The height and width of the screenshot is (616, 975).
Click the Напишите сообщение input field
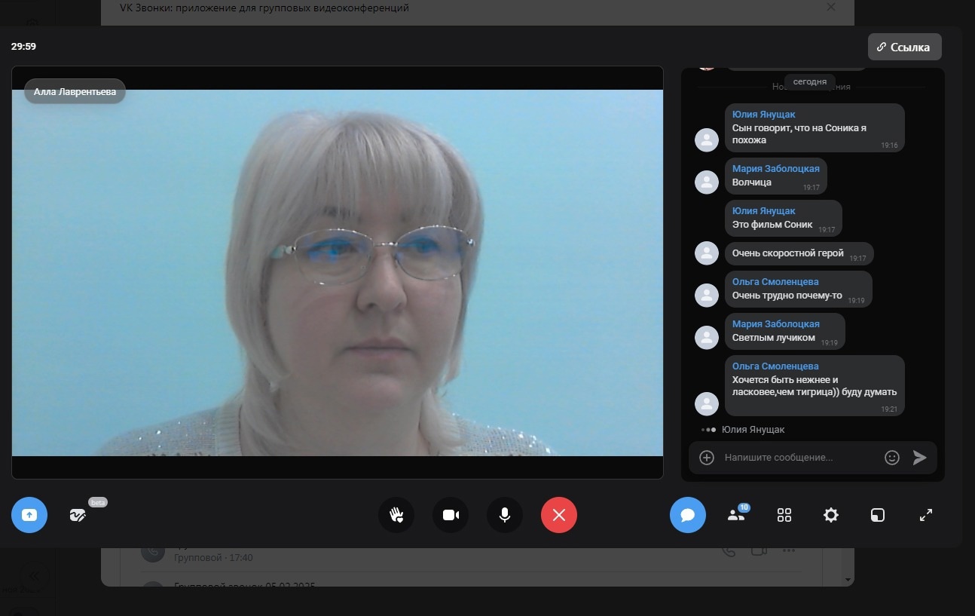pos(799,458)
